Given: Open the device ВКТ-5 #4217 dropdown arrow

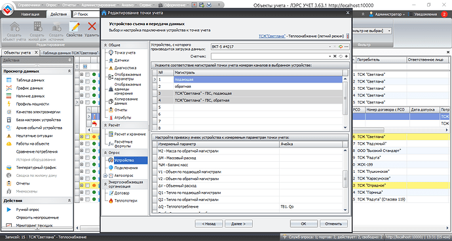Looking at the screenshot, I should coord(330,46).
